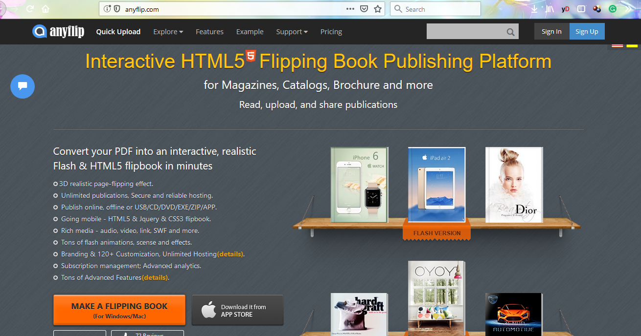Open the Dior Beauty flipbook cover
Image resolution: width=641 pixels, height=336 pixels.
pyautogui.click(x=514, y=185)
